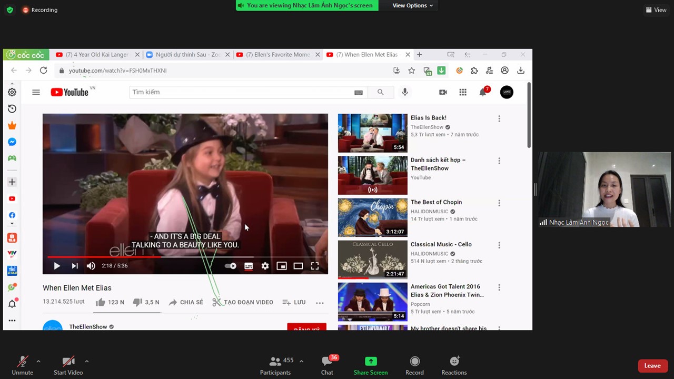The image size is (674, 379).
Task: Open video player settings gear
Action: 265,266
